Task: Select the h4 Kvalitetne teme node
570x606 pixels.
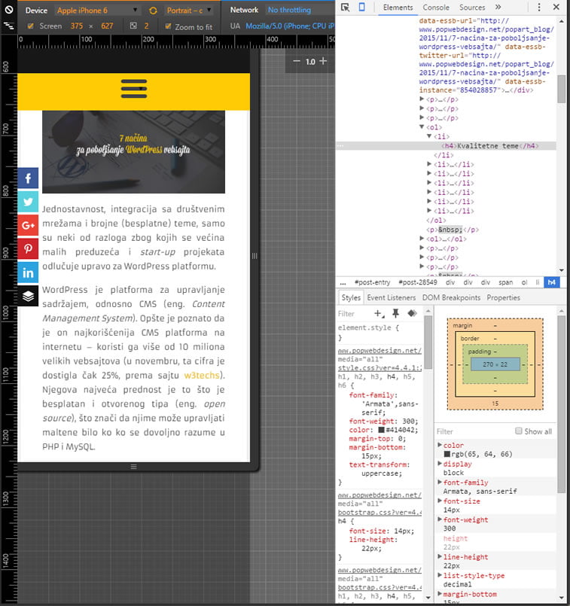Action: [490, 146]
